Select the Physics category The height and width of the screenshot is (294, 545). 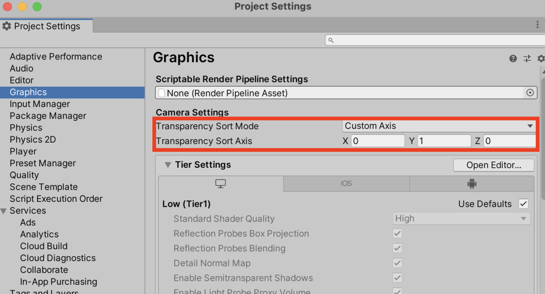26,127
